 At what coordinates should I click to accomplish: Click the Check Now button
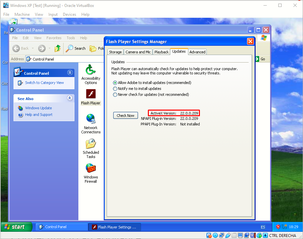click(x=125, y=116)
